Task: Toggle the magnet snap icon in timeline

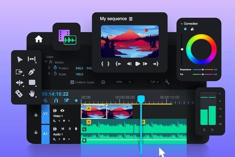Action: (x=56, y=101)
